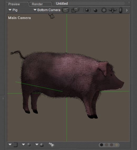Click the plain sphere icon in toolbar
This screenshot has width=137, height=150.
[95, 10]
